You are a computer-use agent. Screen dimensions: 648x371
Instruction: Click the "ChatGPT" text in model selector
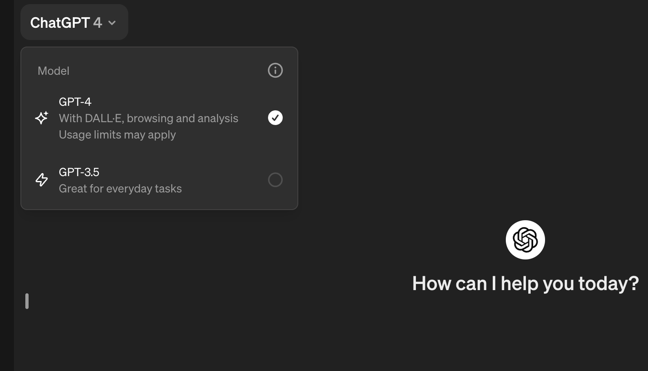coord(60,23)
